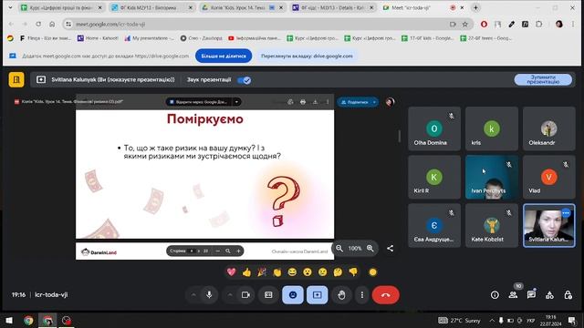Image resolution: width=584 pixels, height=328 pixels.
Task: Open the emoji reactions button
Action: (293, 295)
